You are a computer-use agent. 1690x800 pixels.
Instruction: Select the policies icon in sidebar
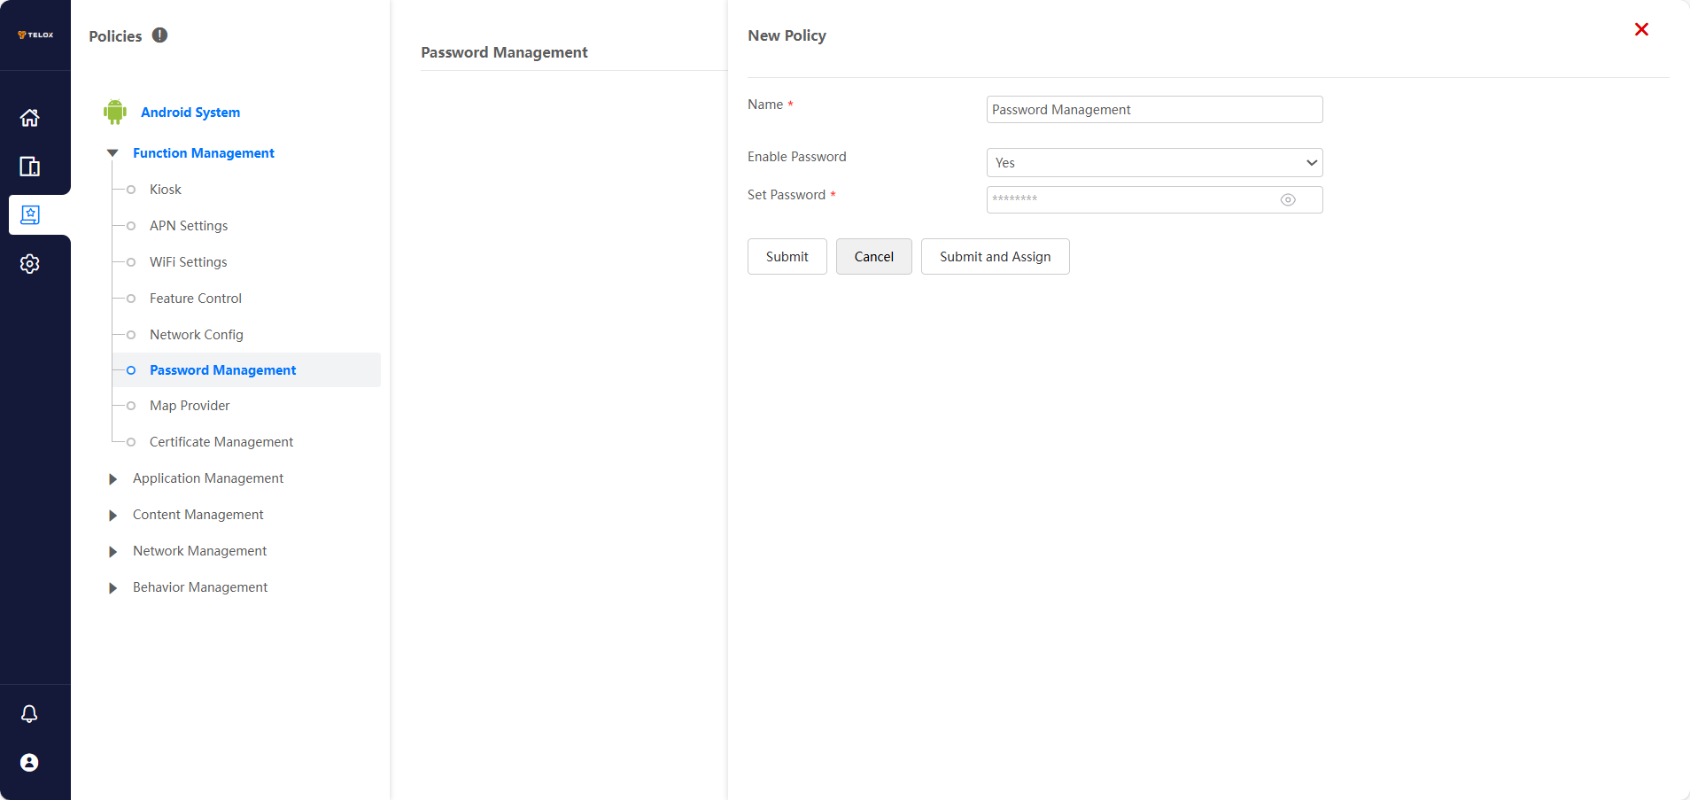(x=30, y=215)
